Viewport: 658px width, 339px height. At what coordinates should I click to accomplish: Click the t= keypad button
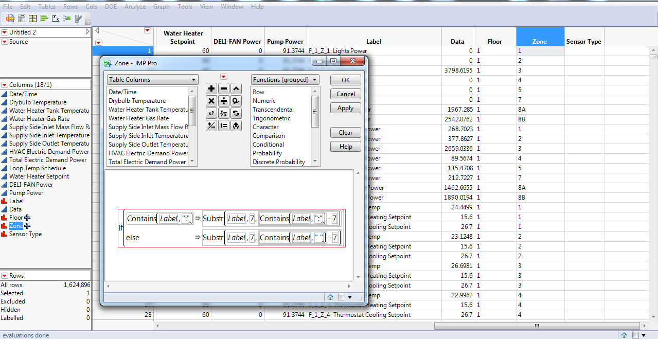pyautogui.click(x=224, y=126)
